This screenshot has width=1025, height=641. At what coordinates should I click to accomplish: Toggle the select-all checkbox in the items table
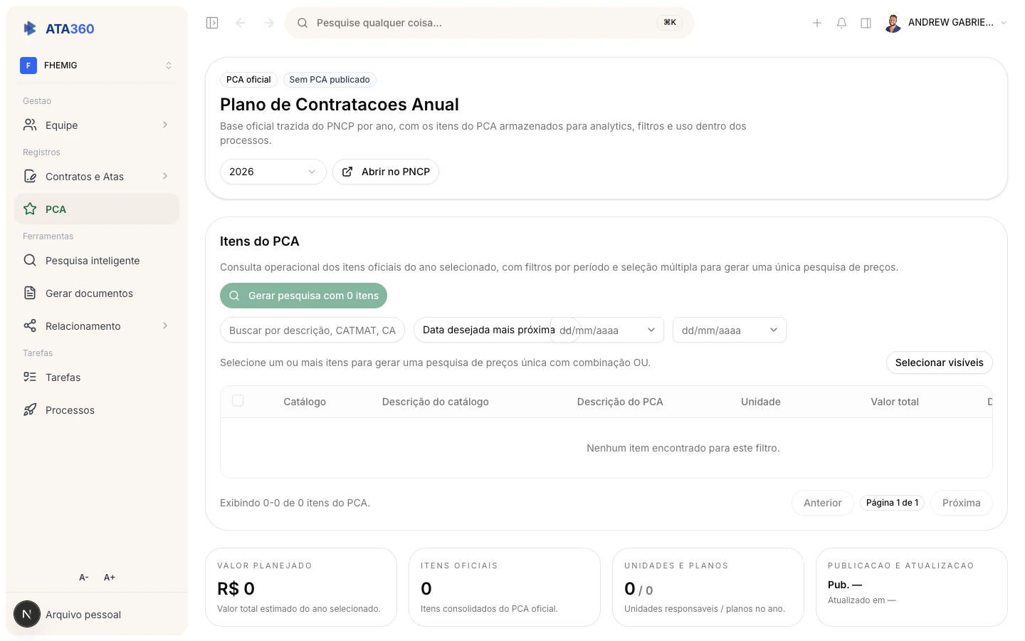click(x=238, y=400)
